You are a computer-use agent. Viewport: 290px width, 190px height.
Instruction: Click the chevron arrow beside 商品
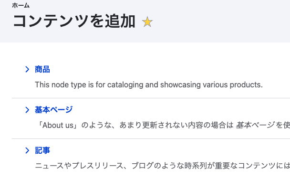pos(27,69)
